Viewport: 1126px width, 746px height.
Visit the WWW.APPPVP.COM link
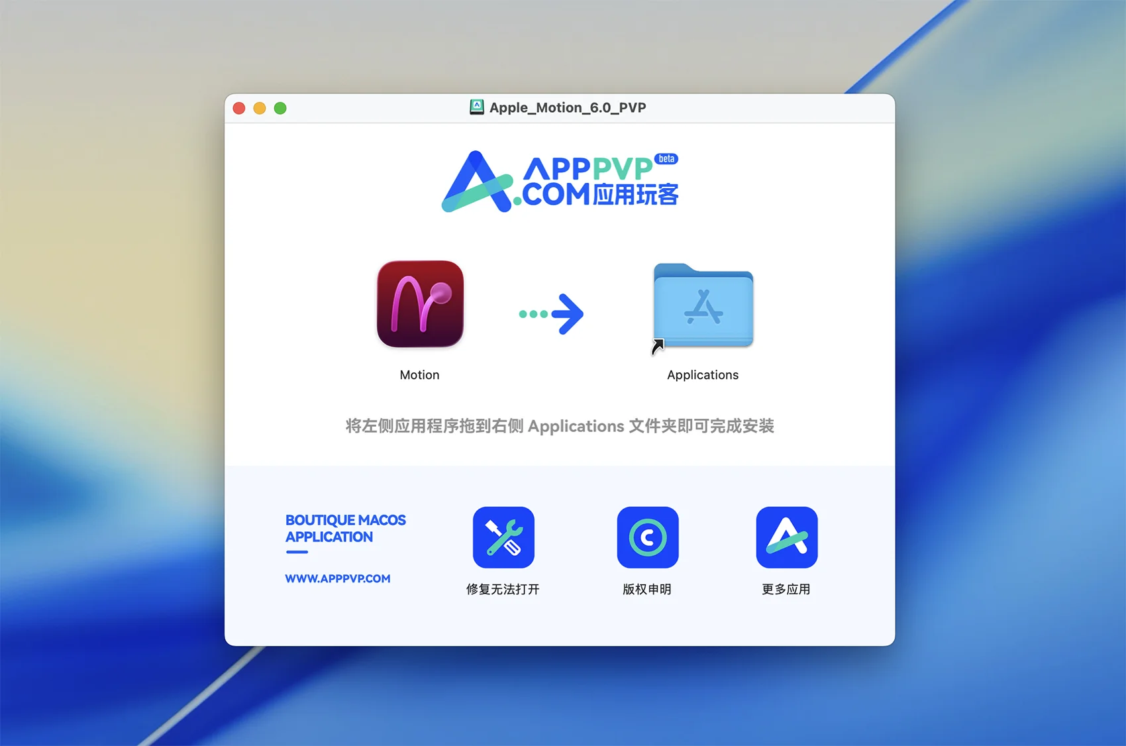(338, 578)
